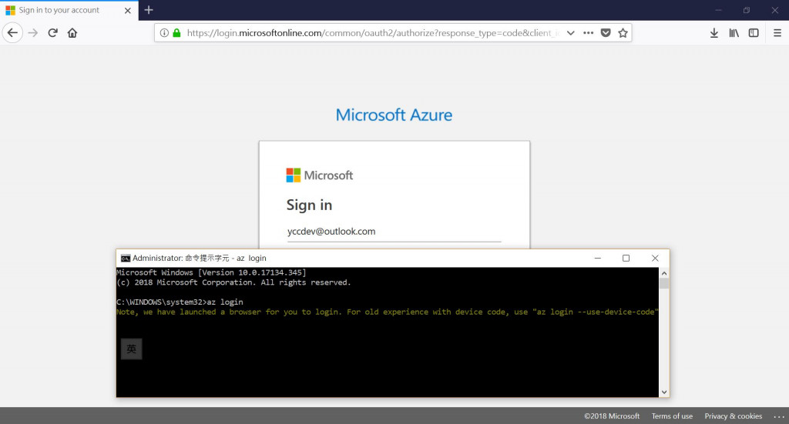789x424 pixels.
Task: Click the Microsoft logo on sign-in card
Action: [x=320, y=175]
